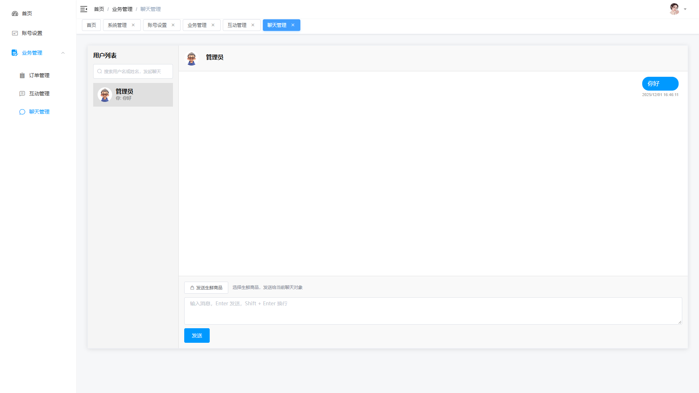This screenshot has height=393, width=699.
Task: Click the 业务管理 sidebar icon
Action: 15,53
